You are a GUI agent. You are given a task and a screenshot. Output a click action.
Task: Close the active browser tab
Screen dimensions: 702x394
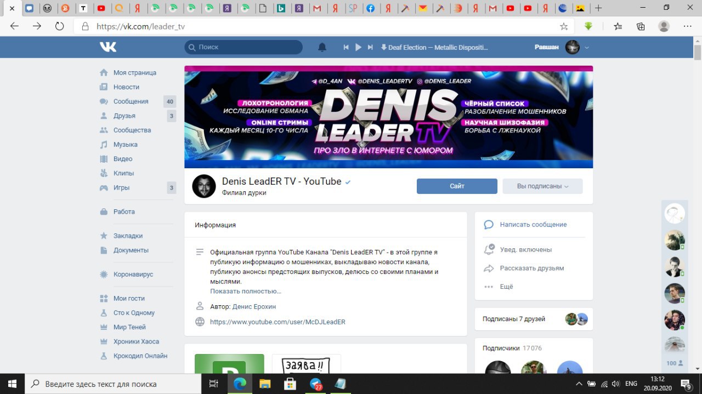coord(12,8)
